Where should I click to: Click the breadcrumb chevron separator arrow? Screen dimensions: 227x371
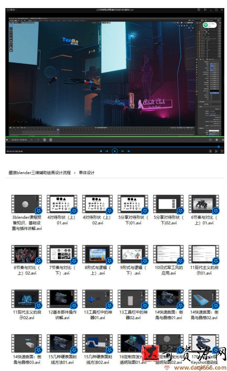pyautogui.click(x=75, y=173)
